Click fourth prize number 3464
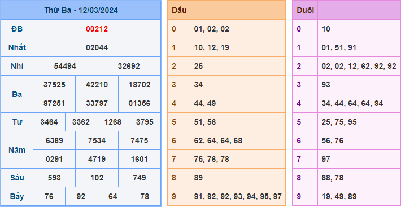This screenshot has width=401, height=207. (49, 122)
